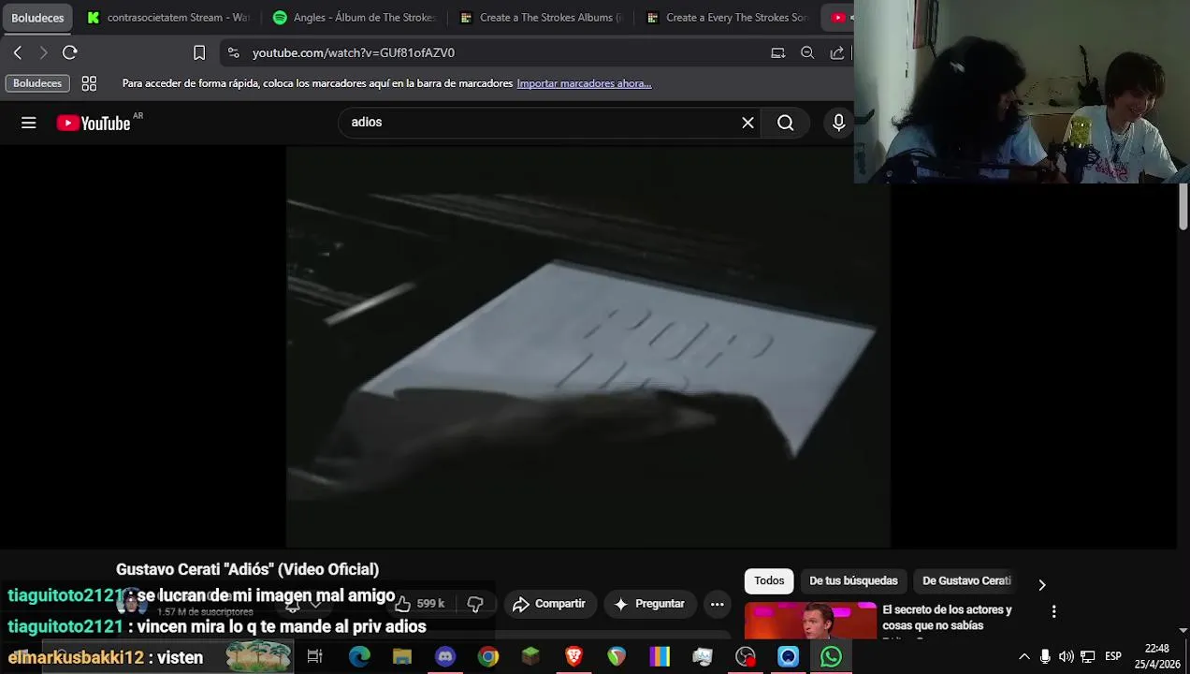1190x674 pixels.
Task: Reload the YouTube page
Action: coord(69,52)
